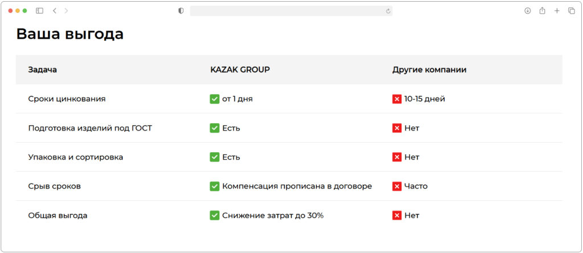Click the address bar field
This screenshot has width=583, height=253.
coord(291,11)
